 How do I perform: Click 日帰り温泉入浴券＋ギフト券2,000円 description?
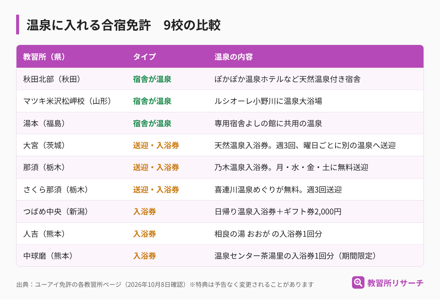click(278, 211)
